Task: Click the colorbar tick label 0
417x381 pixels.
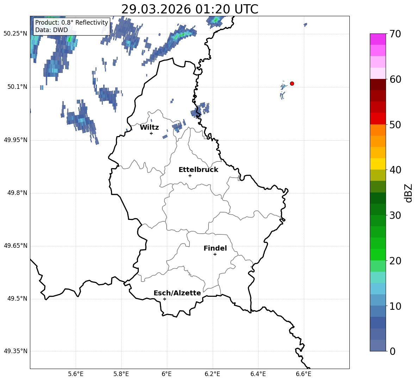Action: (x=392, y=351)
